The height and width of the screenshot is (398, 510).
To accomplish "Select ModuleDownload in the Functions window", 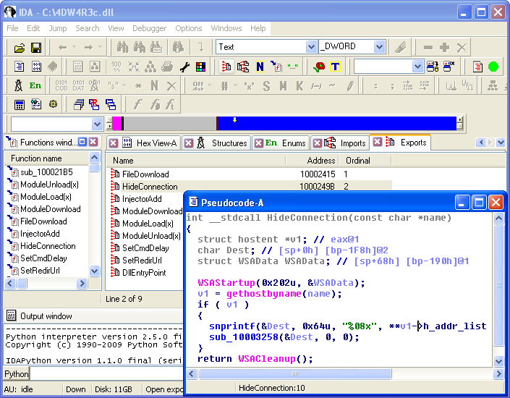I will pos(50,209).
